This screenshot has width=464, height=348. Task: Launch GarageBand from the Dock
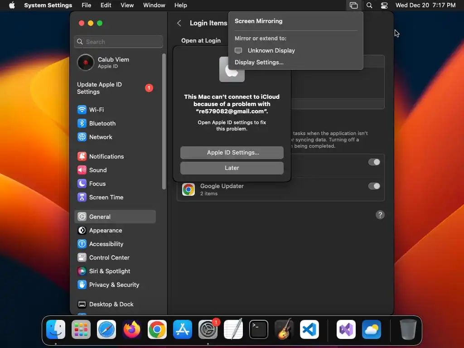(x=284, y=329)
